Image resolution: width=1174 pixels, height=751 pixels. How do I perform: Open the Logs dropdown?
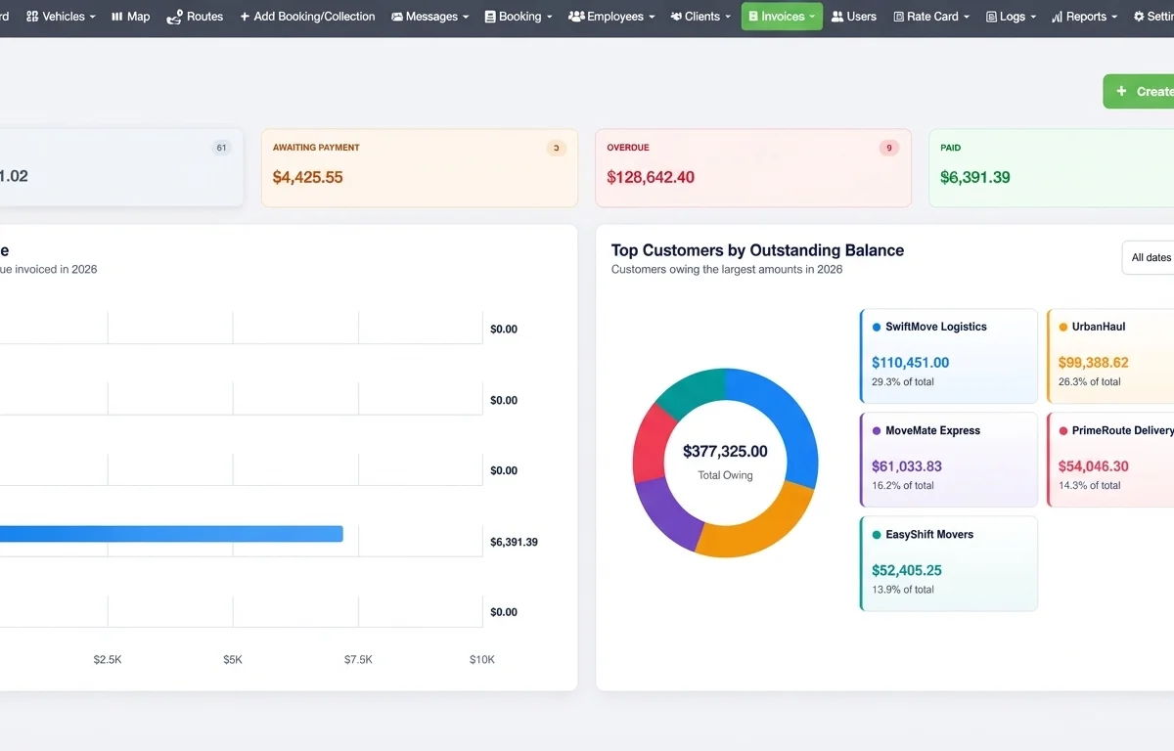coord(1012,17)
